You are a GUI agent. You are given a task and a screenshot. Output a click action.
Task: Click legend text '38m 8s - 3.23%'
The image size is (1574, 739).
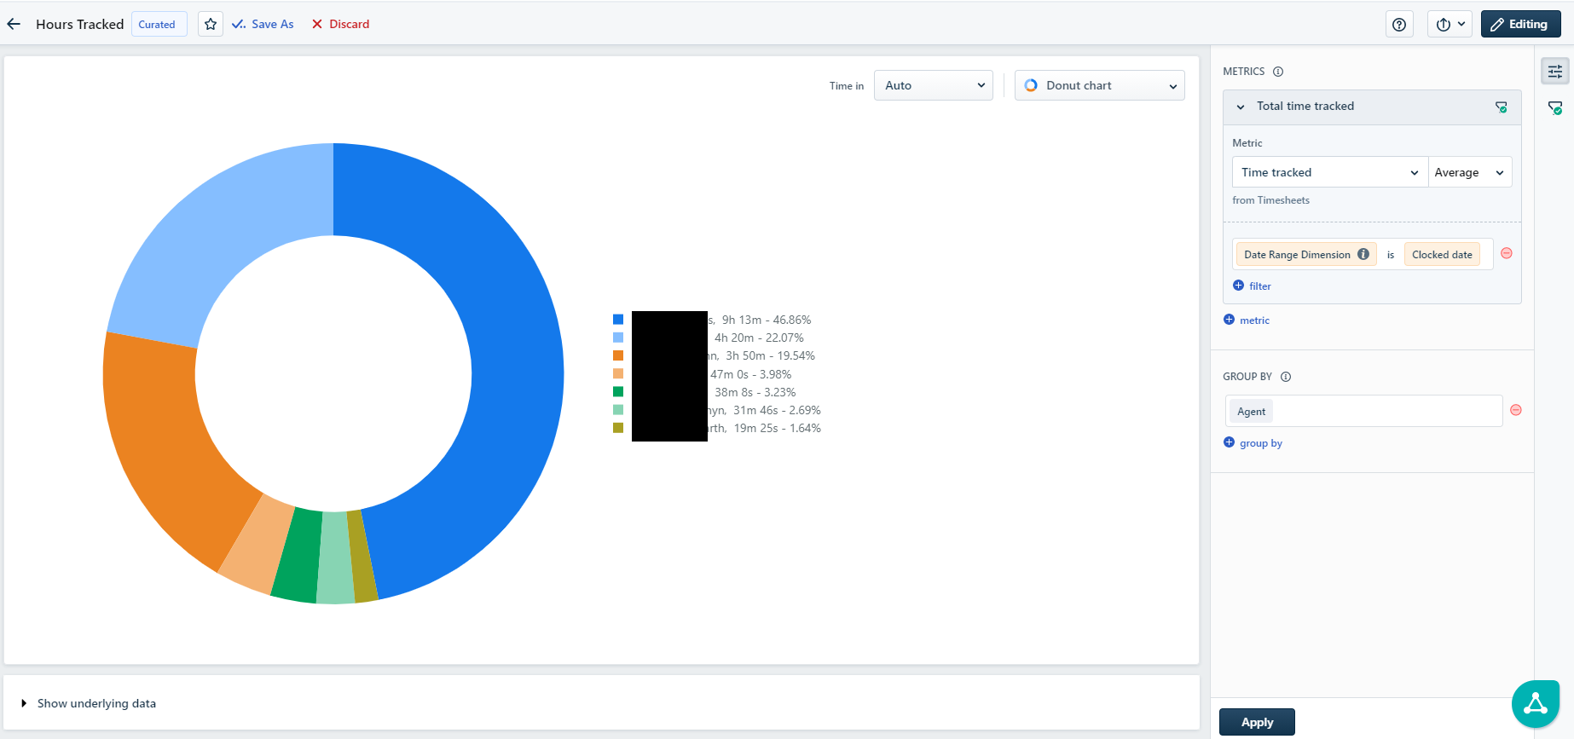tap(755, 392)
